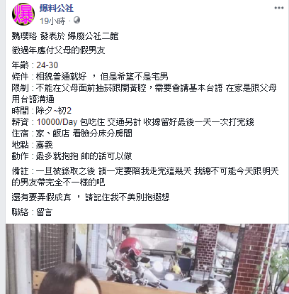Click the 限制 不能在父母面前抽菸 line
This screenshot has width=289, height=294.
pos(144,94)
